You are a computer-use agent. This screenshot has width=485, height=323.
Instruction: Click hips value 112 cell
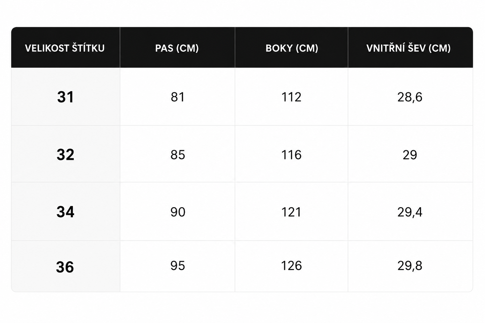(291, 97)
